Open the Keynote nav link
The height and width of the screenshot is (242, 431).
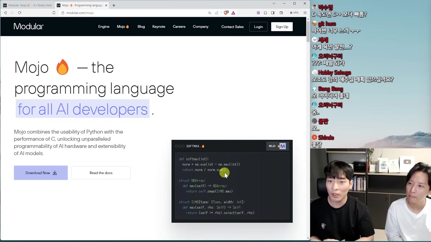[x=159, y=27]
